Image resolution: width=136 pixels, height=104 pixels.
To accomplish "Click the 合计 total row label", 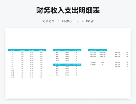I will click(13, 77).
